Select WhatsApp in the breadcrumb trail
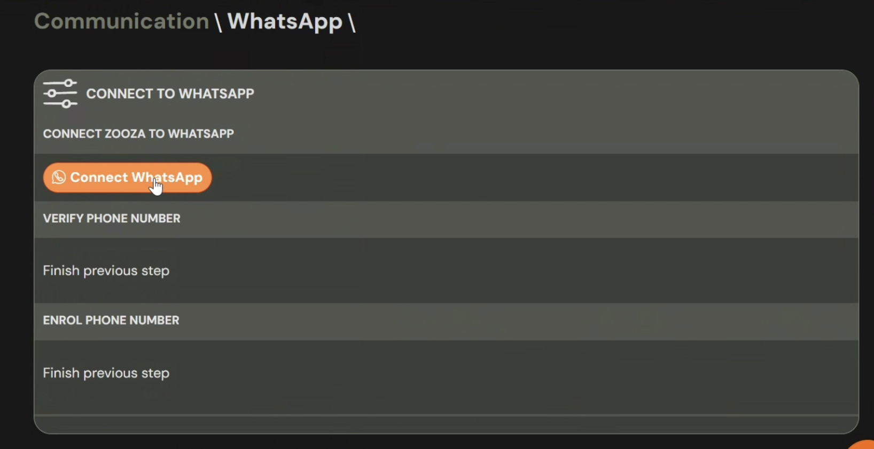Screen dimensions: 874x449 pyautogui.click(x=285, y=21)
